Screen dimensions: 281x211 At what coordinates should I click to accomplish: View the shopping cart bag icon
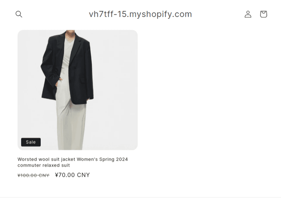263,14
